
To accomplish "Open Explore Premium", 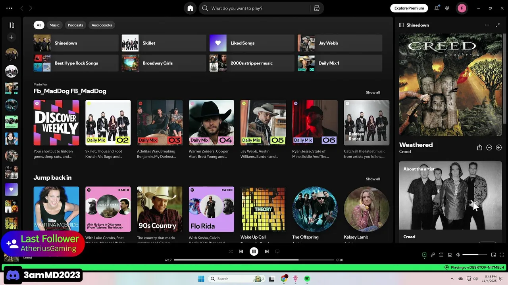I will tap(409, 8).
